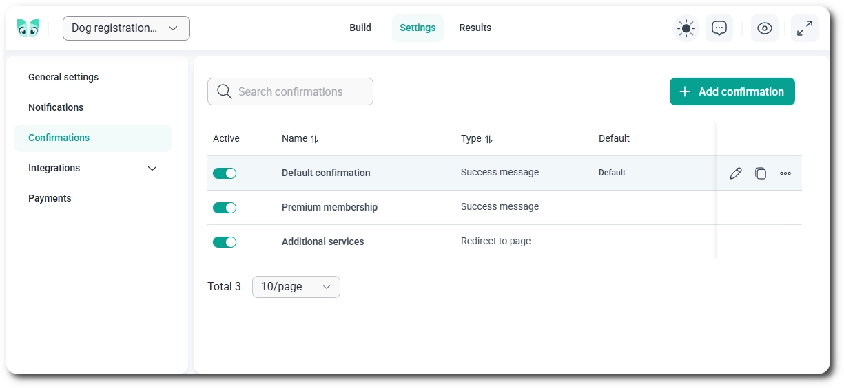This screenshot has height=388, width=844.
Task: Duplicate Default confirmation with copy icon
Action: (761, 173)
